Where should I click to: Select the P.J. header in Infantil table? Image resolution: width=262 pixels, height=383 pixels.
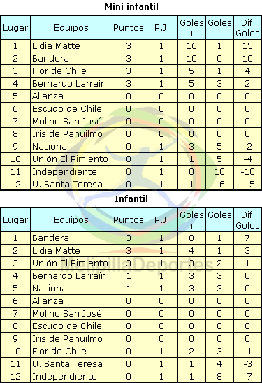161,220
